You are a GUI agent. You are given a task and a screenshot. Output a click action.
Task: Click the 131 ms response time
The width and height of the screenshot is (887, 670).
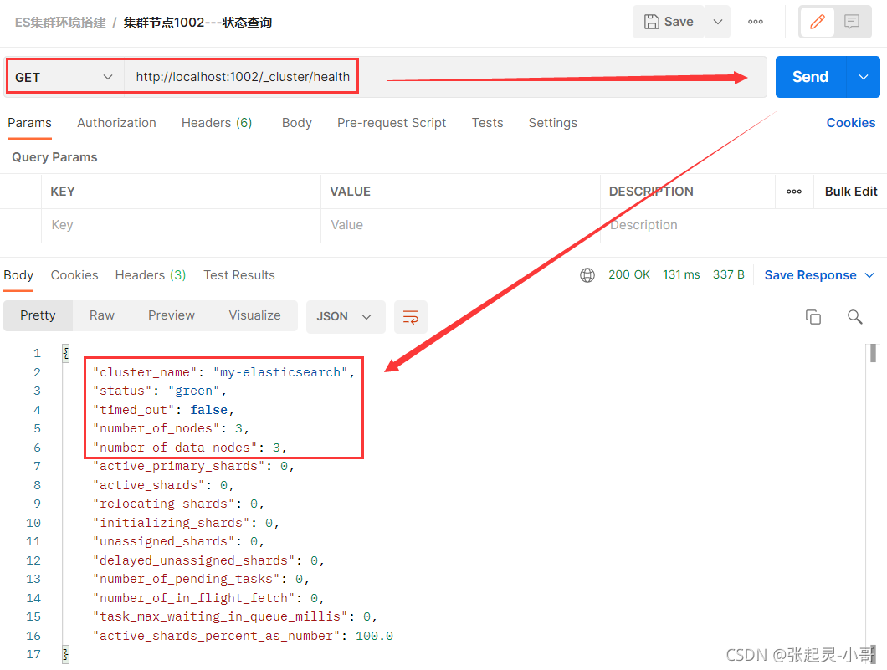tap(681, 275)
